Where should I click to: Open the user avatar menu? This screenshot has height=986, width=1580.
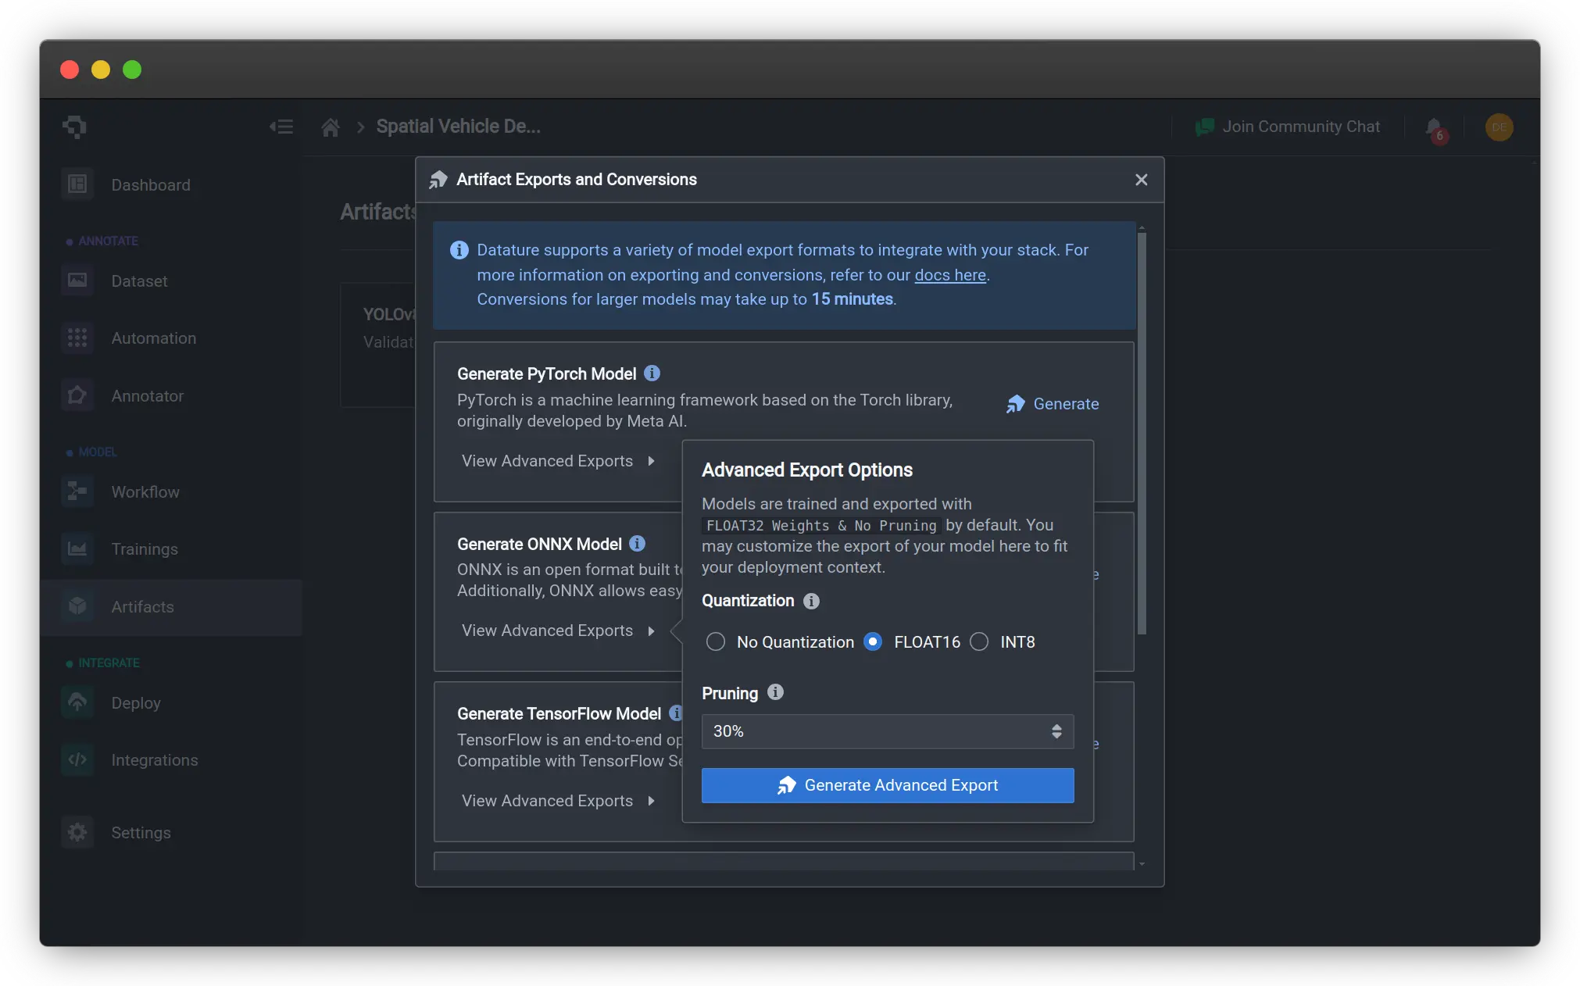[1498, 127]
